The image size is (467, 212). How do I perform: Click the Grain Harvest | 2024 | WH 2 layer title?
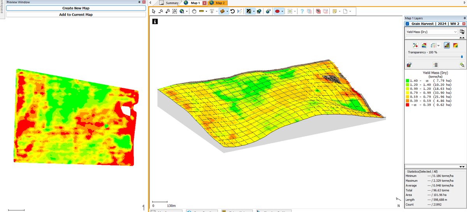click(x=436, y=24)
